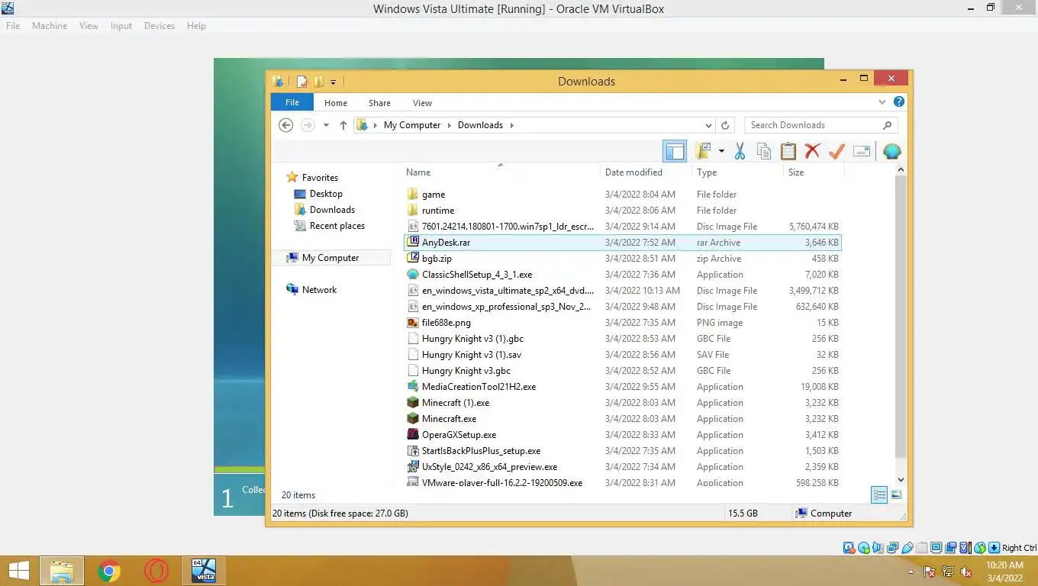Click the New Folder quick access icon
Viewport: 1038px width, 586px height.
click(318, 82)
